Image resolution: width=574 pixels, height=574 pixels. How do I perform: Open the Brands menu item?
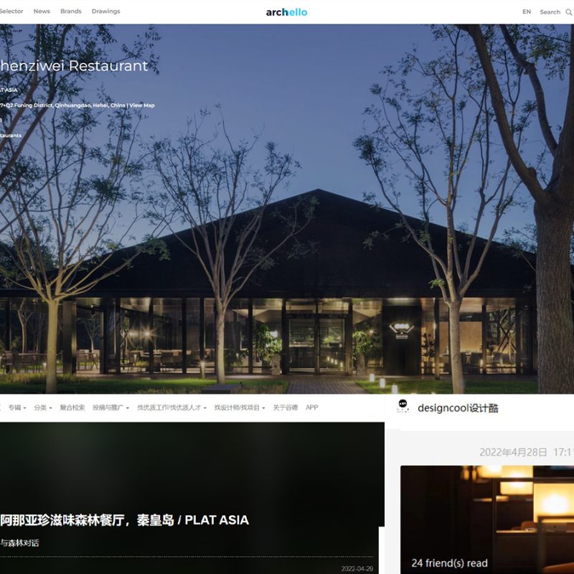pos(70,11)
